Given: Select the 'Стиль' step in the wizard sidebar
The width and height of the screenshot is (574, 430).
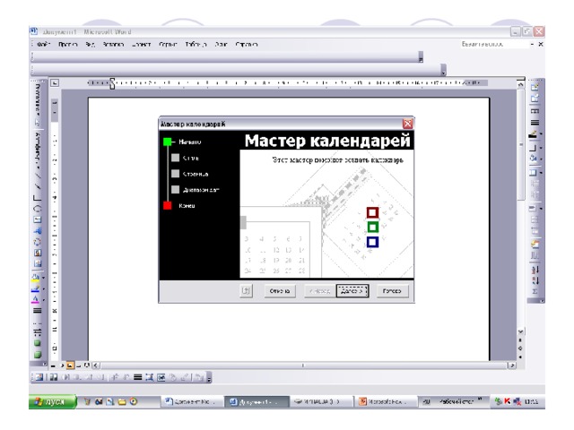Looking at the screenshot, I should [x=189, y=158].
